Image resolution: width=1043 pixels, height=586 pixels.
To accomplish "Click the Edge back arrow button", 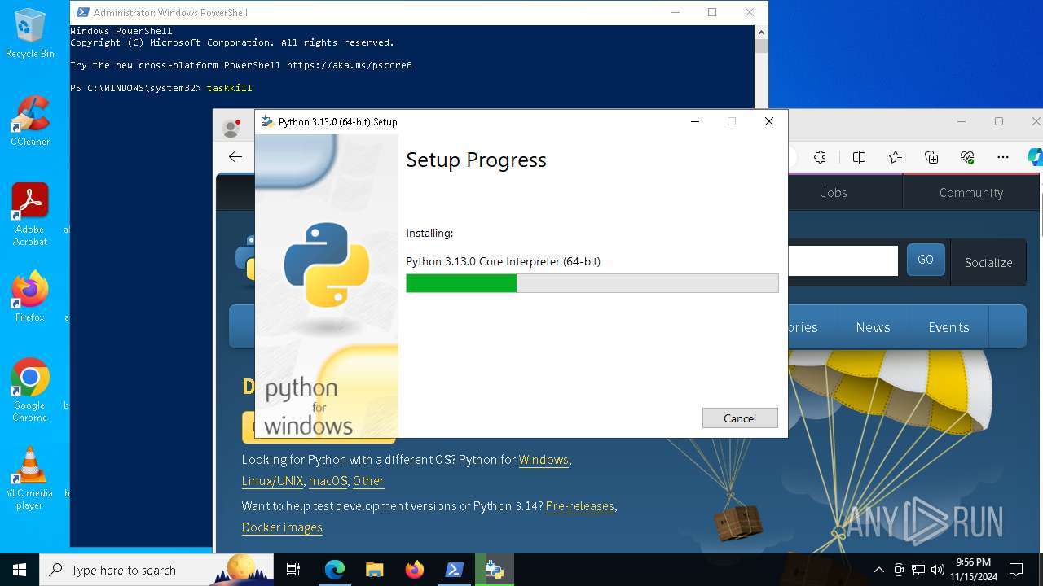I will [235, 157].
